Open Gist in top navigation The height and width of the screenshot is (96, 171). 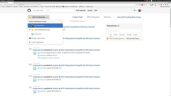[96, 10]
